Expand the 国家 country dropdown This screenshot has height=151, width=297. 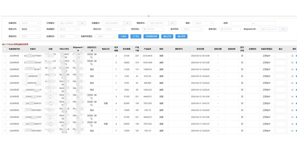pos(202,23)
